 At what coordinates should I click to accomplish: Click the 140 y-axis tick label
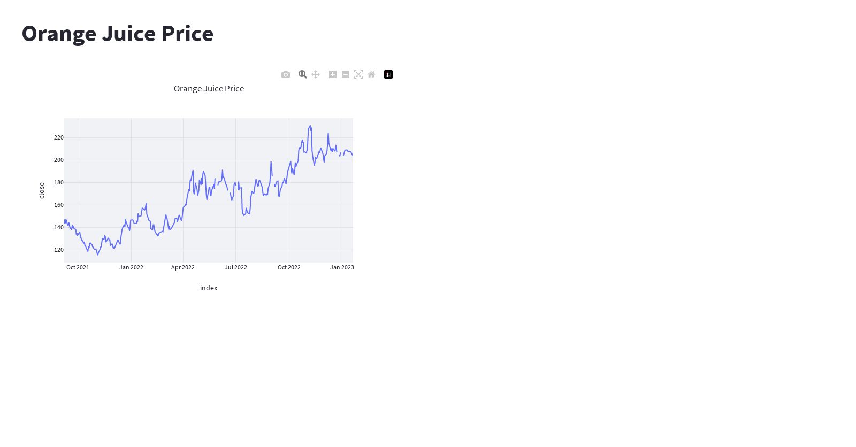click(58, 227)
